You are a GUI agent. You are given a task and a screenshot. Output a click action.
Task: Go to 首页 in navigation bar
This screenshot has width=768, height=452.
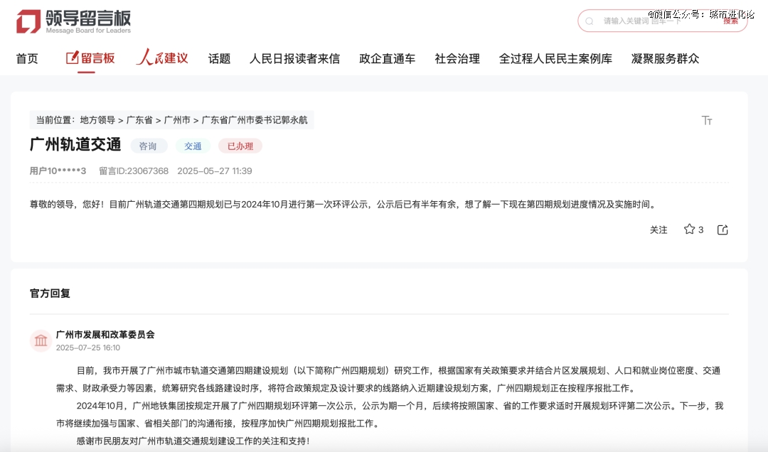[x=27, y=58]
